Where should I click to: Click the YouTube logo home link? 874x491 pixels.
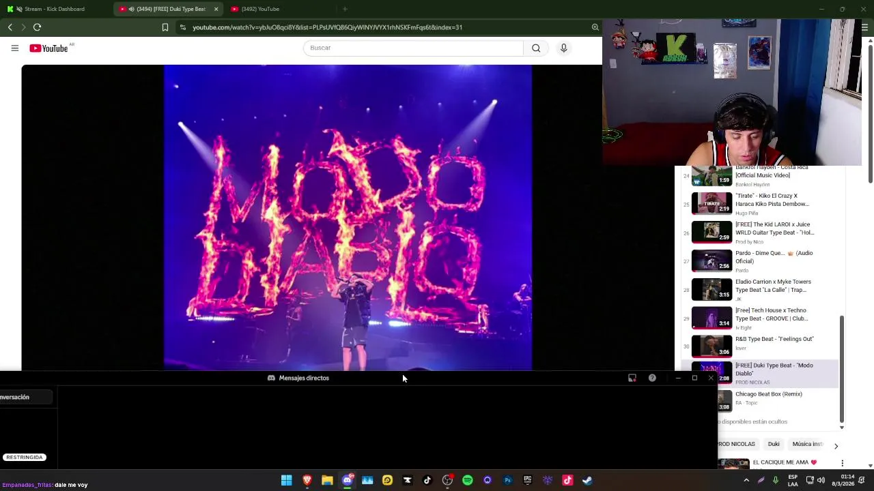(x=48, y=48)
